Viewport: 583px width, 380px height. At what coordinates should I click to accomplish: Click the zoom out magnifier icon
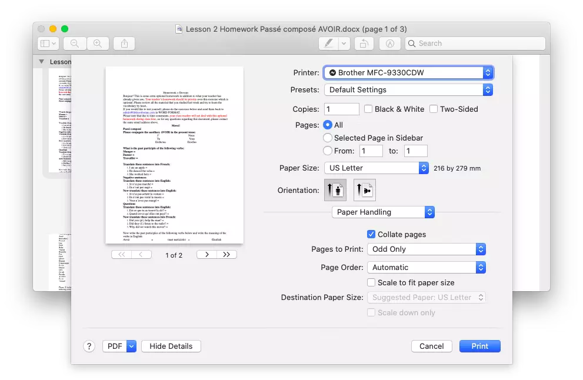75,44
